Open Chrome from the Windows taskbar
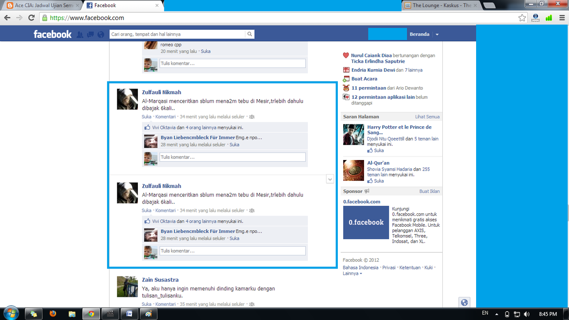The width and height of the screenshot is (569, 320). tap(91, 313)
